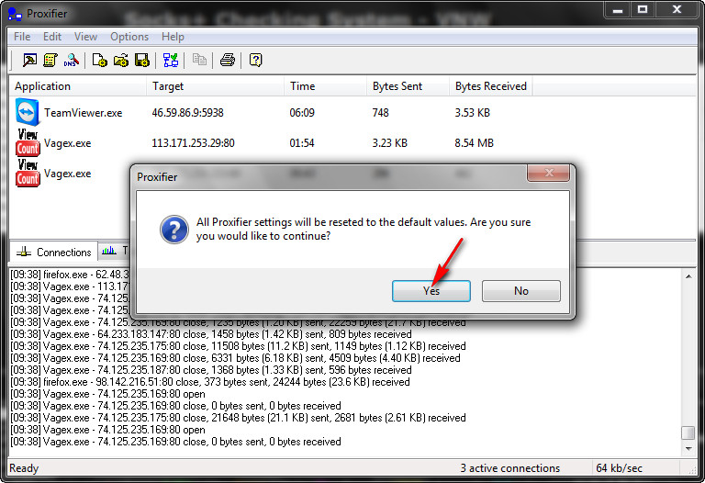Click the Proxy Checker toolbar icon
Viewport: 705px width, 483px height.
[x=171, y=60]
